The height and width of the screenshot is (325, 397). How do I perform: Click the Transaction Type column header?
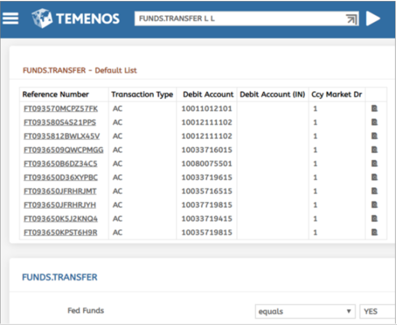point(142,94)
